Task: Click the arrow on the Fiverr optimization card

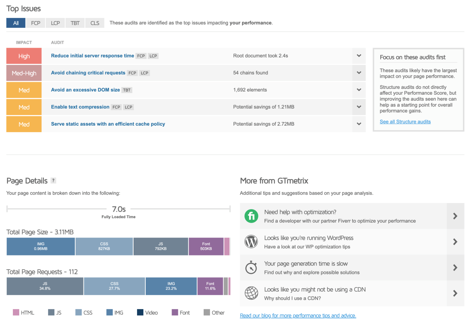Action: click(x=455, y=216)
